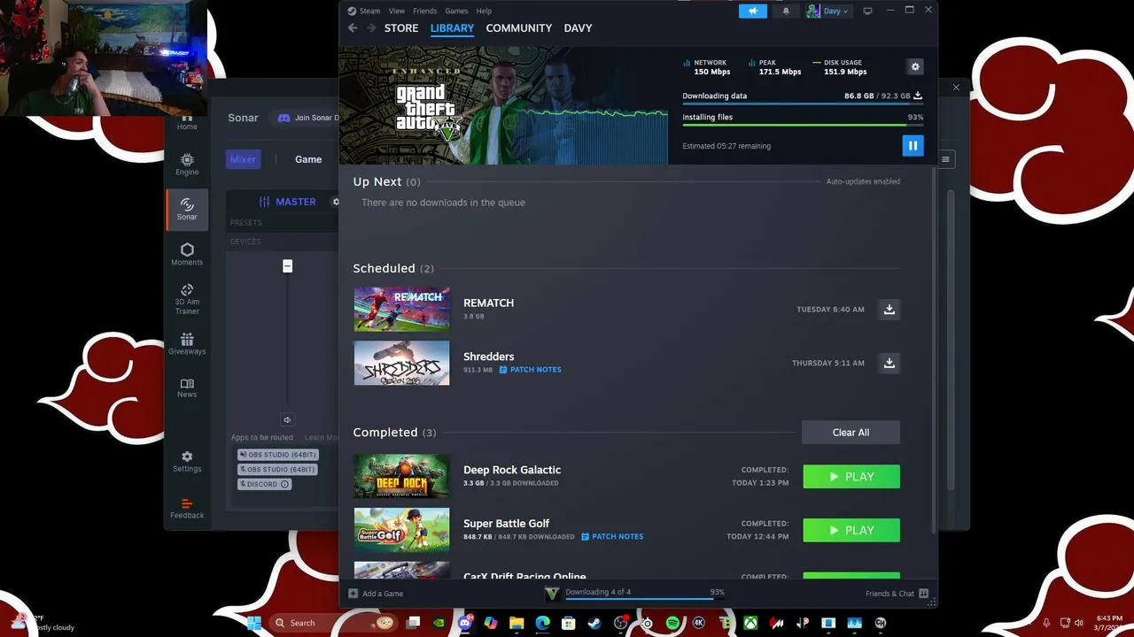Play Deep Rock Galactic
Image resolution: width=1134 pixels, height=637 pixels.
tap(851, 477)
